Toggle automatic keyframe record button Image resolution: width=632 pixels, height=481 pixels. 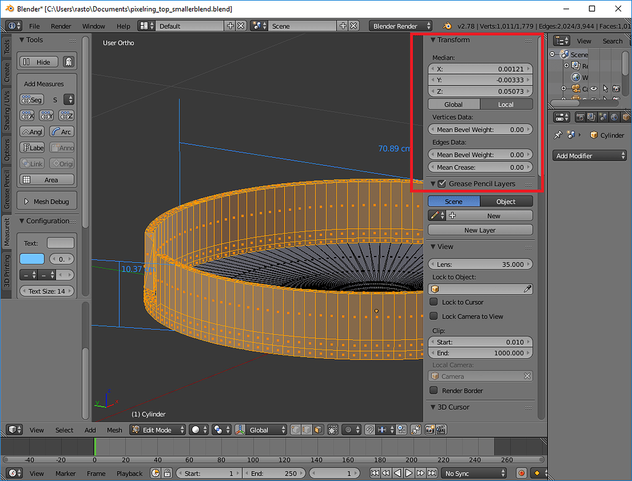click(x=522, y=473)
